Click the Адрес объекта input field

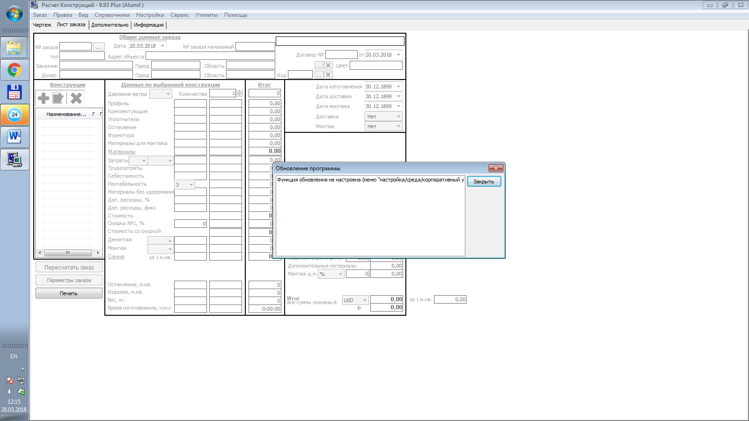210,56
